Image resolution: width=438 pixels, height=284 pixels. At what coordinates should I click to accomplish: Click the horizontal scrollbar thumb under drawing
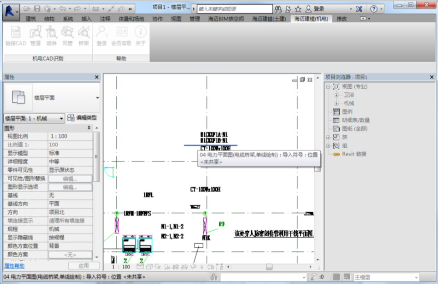[x=269, y=267]
